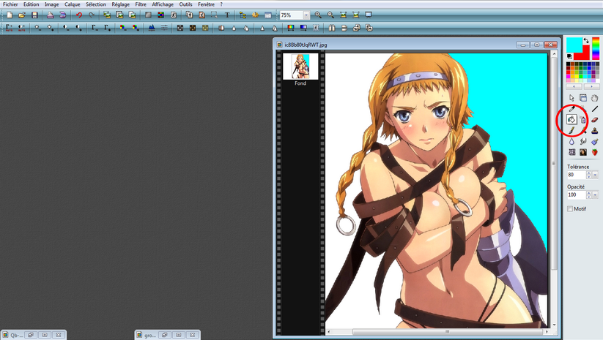The width and height of the screenshot is (603, 340).
Task: Create a new image file
Action: (10, 15)
